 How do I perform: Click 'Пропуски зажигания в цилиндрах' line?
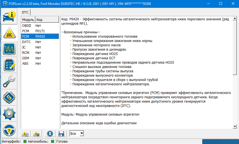[98, 50]
